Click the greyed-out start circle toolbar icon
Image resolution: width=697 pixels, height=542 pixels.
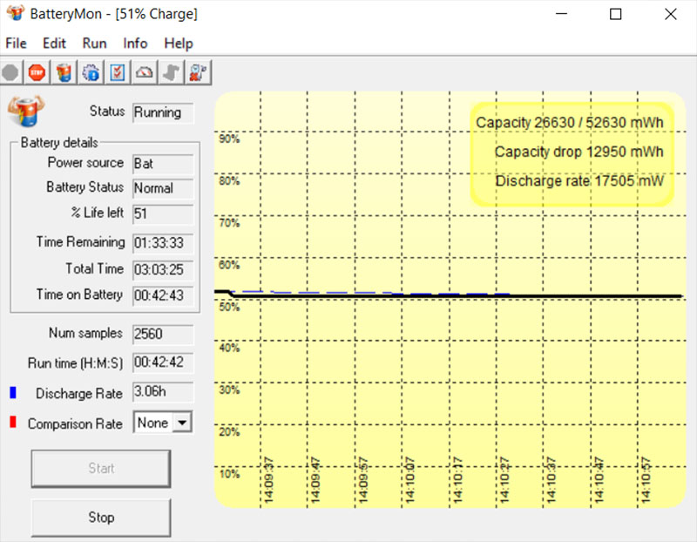pos(10,72)
